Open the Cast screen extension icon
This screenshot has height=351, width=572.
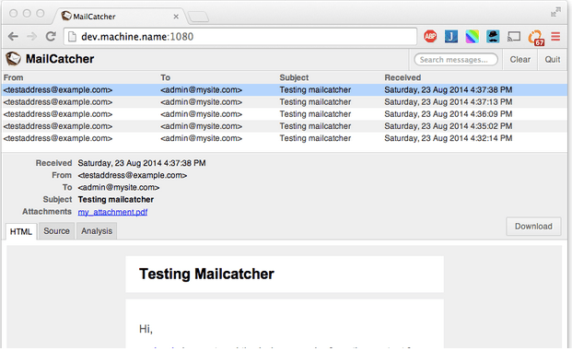(514, 37)
